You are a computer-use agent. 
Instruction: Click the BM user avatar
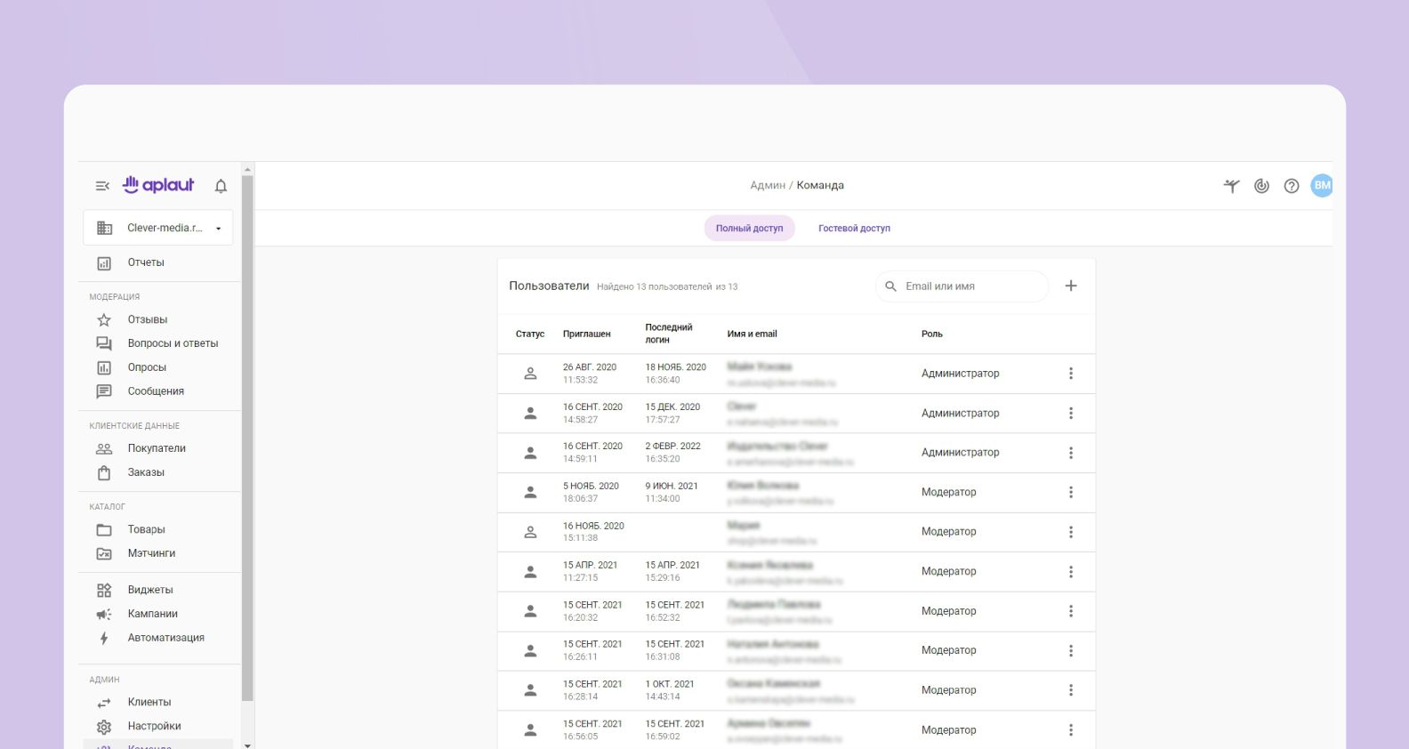point(1322,185)
